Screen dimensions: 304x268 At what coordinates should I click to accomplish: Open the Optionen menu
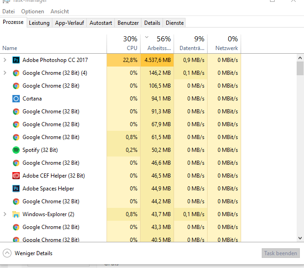(33, 11)
